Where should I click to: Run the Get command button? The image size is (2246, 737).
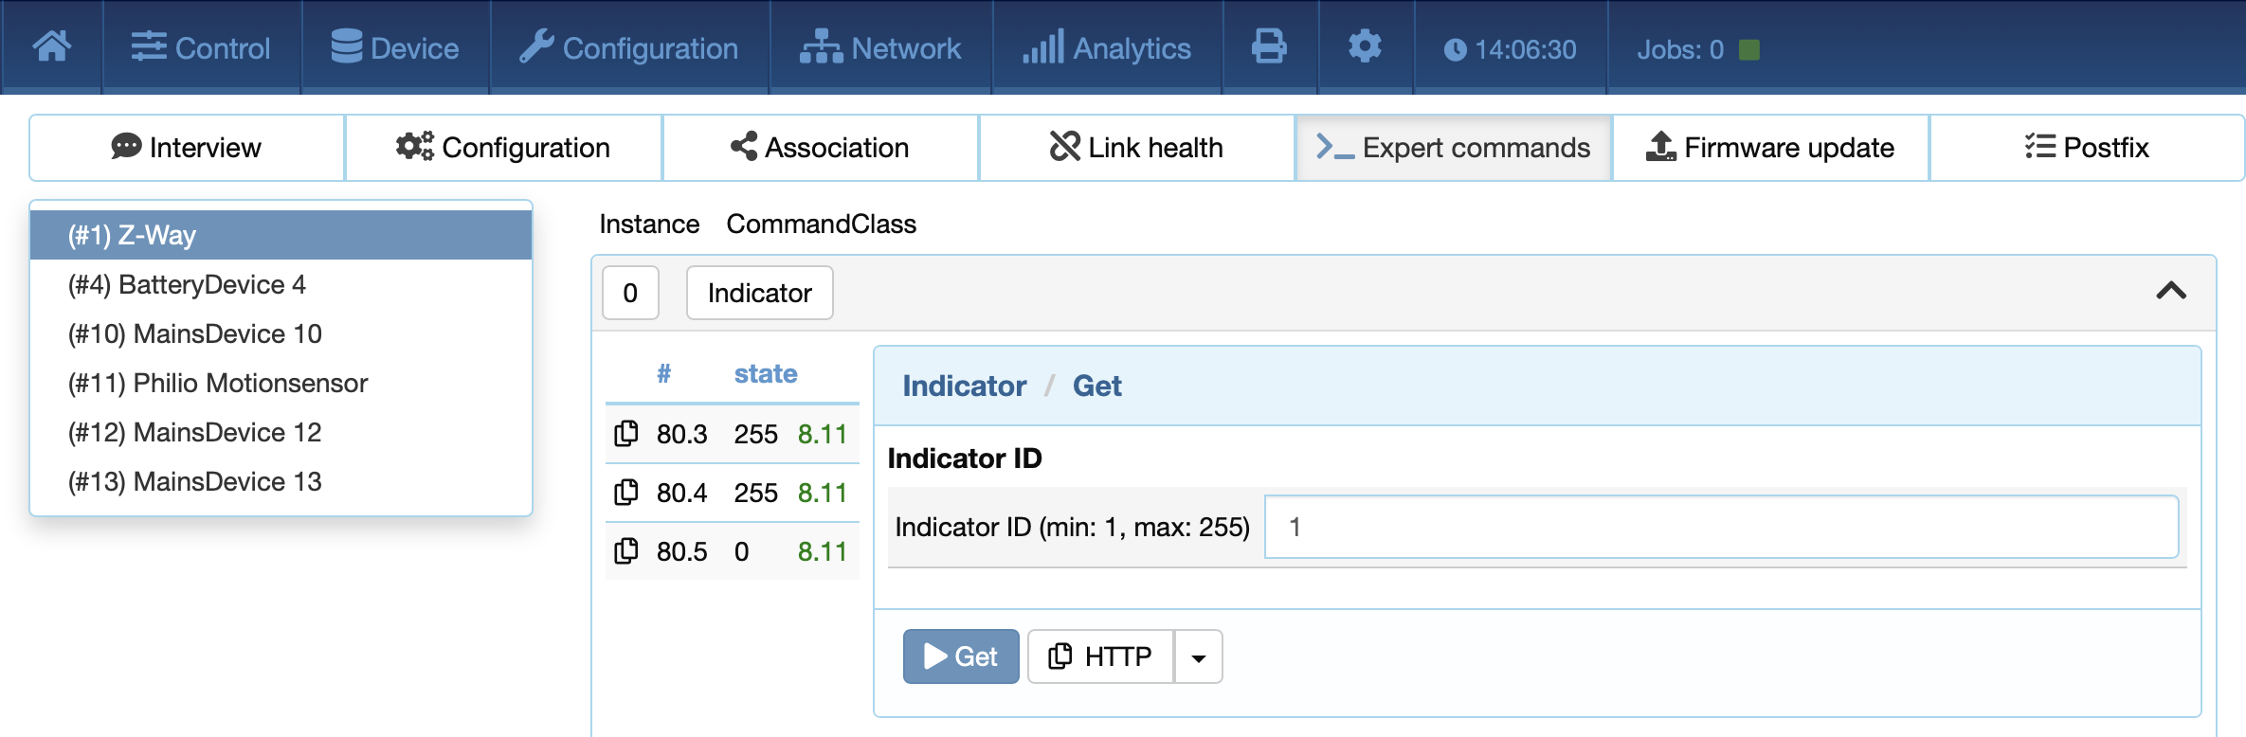[961, 656]
